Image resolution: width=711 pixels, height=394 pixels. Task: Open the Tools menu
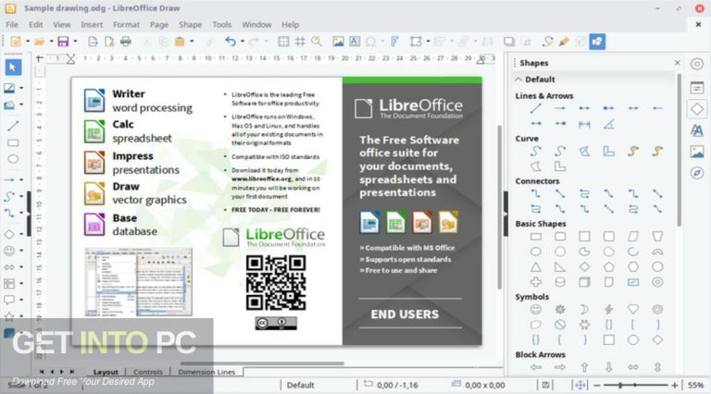click(222, 24)
